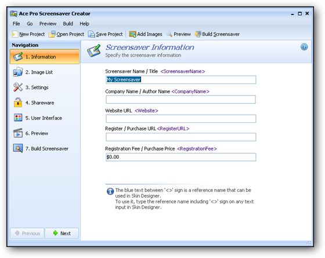325x258 pixels.
Task: Click the New Project toolbar label
Action: coord(32,34)
